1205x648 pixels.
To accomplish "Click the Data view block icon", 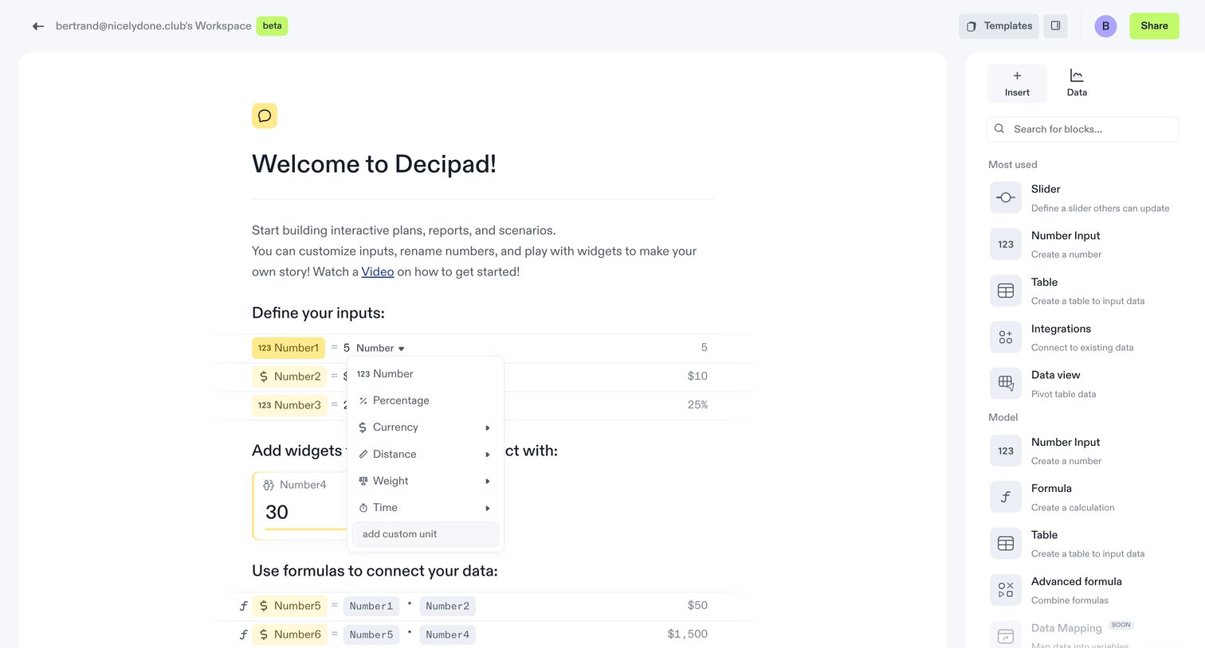I will (1006, 384).
